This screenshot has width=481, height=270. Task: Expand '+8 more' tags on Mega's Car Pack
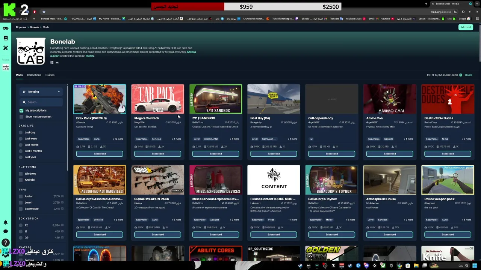(176, 139)
